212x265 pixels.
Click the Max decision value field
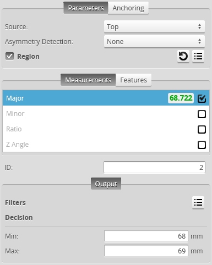click(x=146, y=251)
